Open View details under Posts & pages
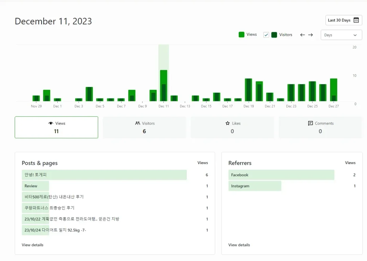 click(x=33, y=245)
